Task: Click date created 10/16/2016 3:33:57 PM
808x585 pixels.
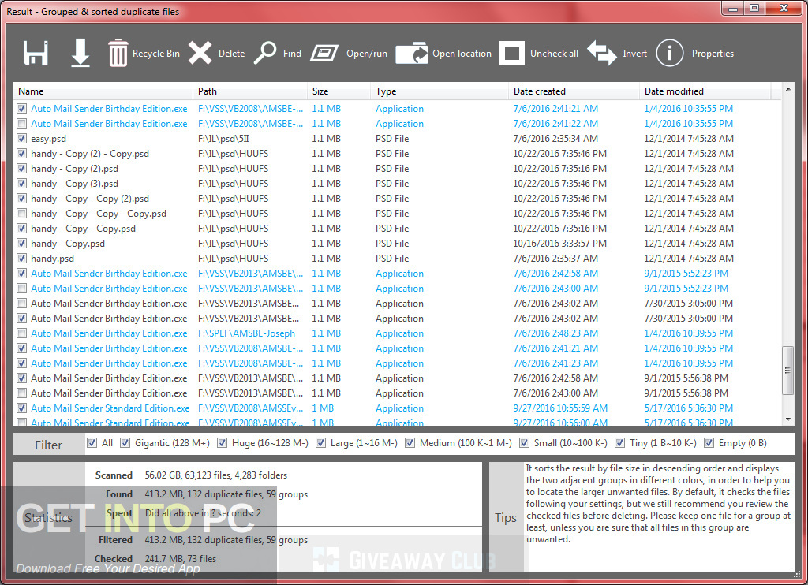Action: click(559, 243)
